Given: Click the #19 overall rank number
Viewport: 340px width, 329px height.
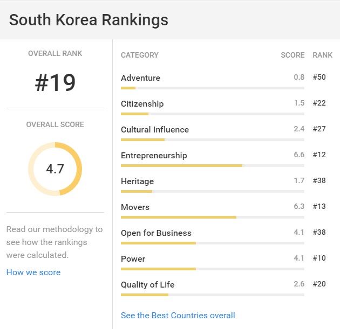Looking at the screenshot, I should [x=55, y=83].
